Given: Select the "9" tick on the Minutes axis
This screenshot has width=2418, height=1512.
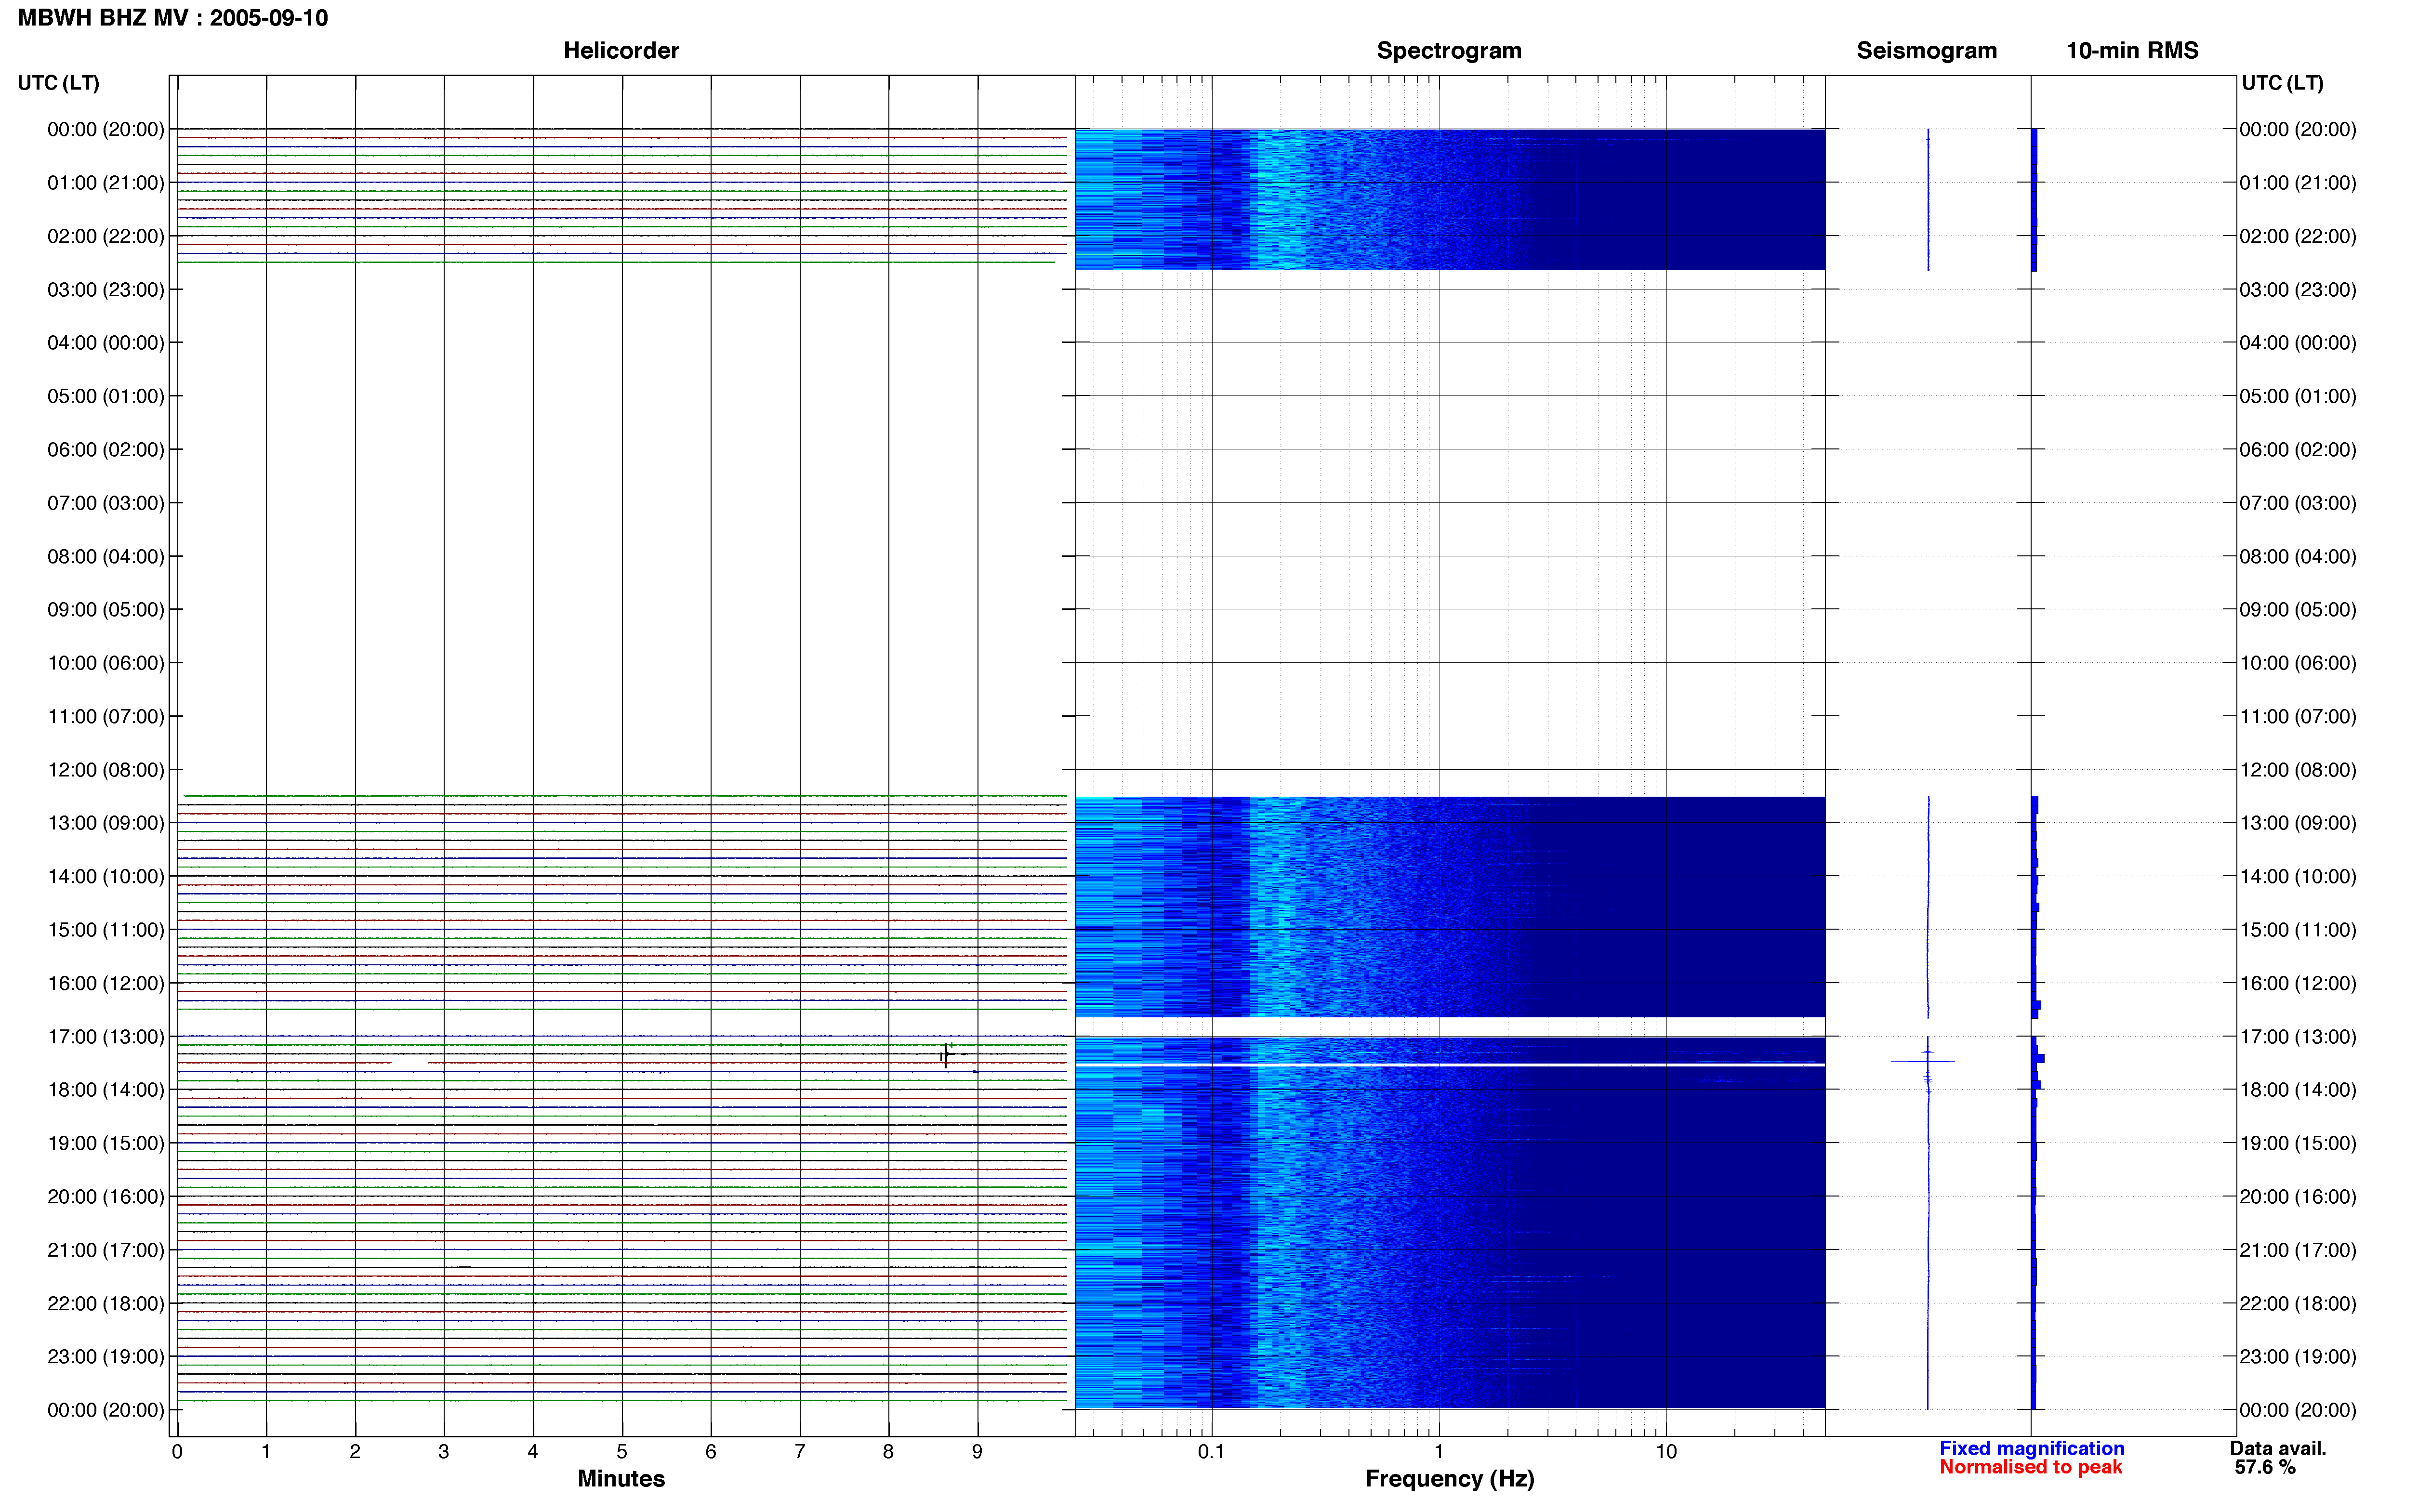Looking at the screenshot, I should (977, 1452).
